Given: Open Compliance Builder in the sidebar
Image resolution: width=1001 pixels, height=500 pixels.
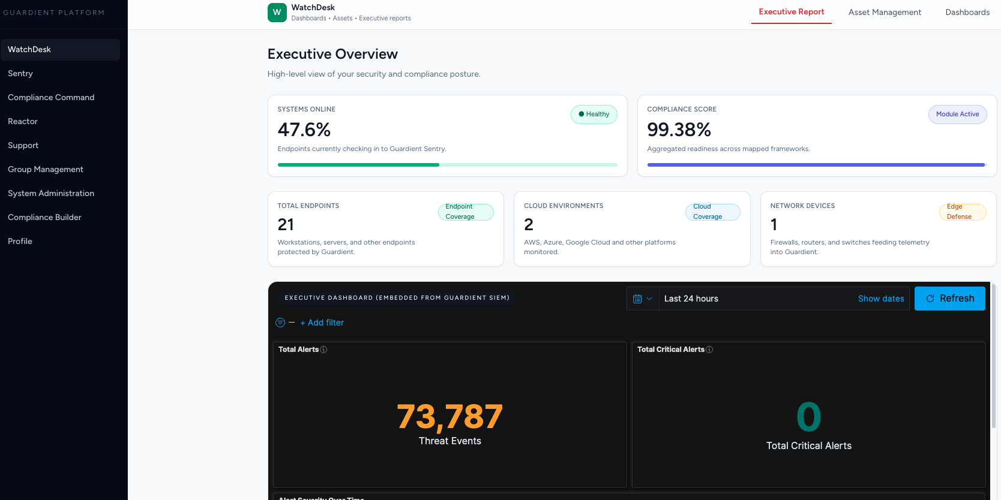Looking at the screenshot, I should (x=60, y=217).
